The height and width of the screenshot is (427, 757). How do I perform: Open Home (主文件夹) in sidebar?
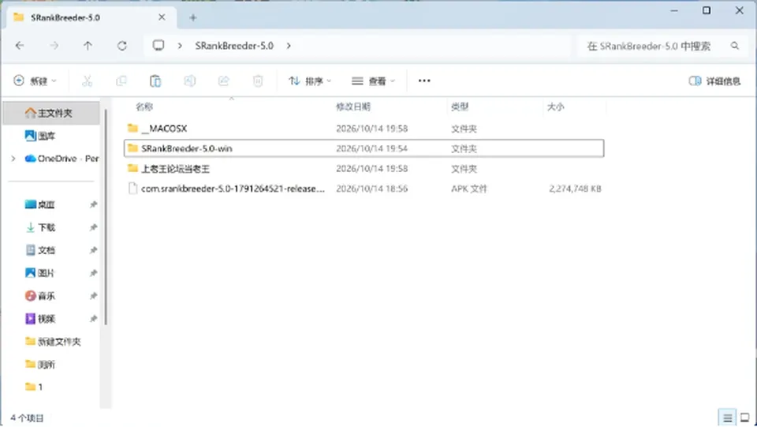pyautogui.click(x=51, y=113)
